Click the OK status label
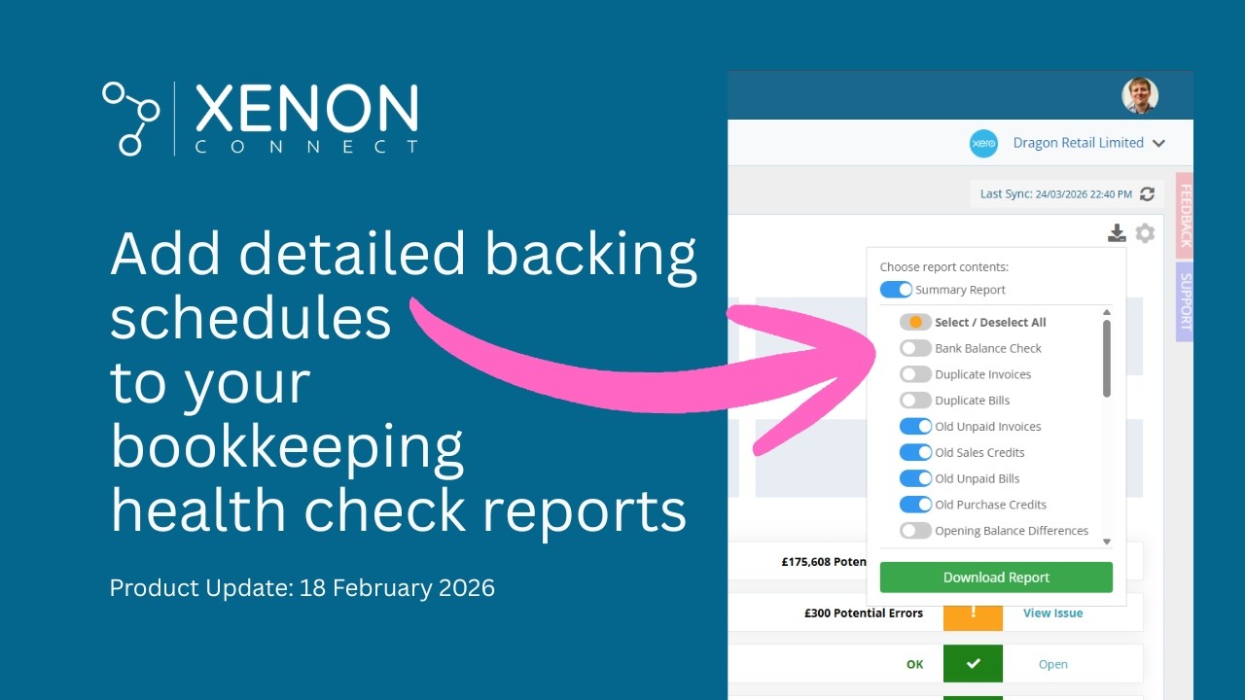Viewport: 1245px width, 700px height. 914,665
